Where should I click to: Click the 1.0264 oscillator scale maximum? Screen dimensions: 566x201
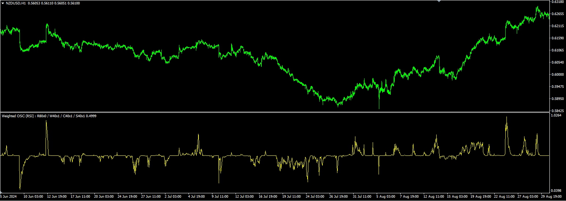(557, 115)
